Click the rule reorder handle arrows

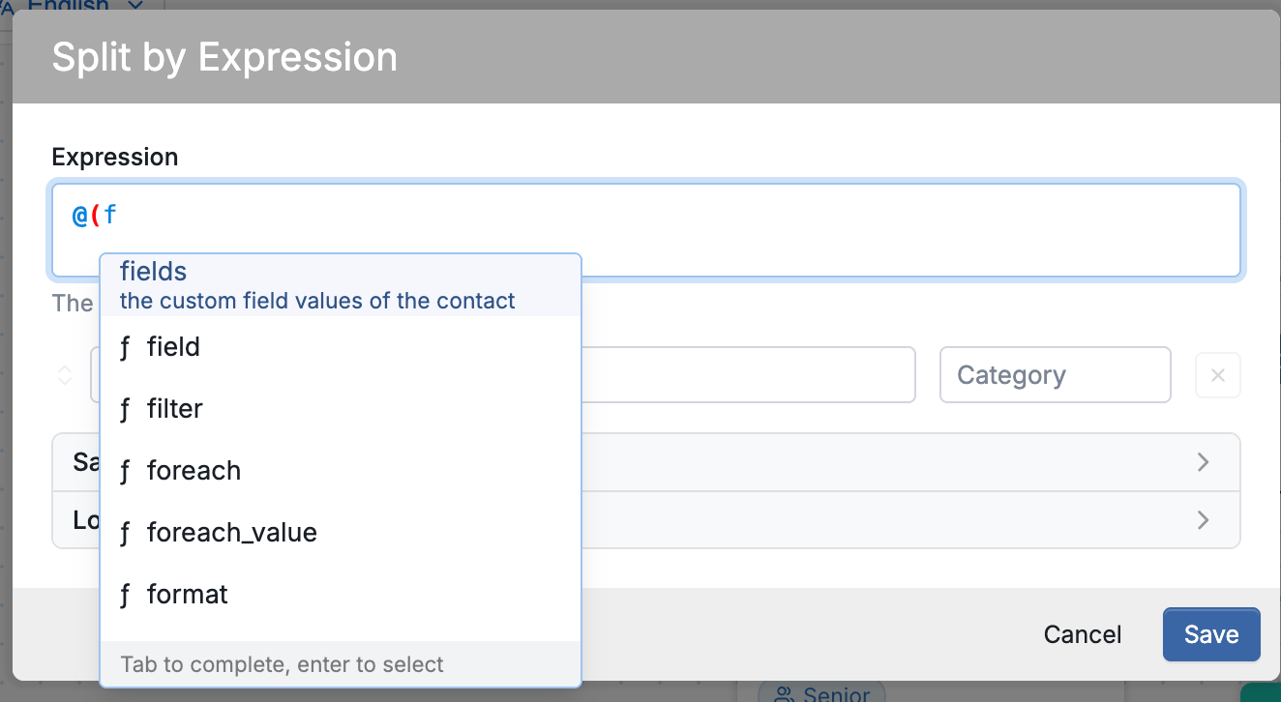65,375
